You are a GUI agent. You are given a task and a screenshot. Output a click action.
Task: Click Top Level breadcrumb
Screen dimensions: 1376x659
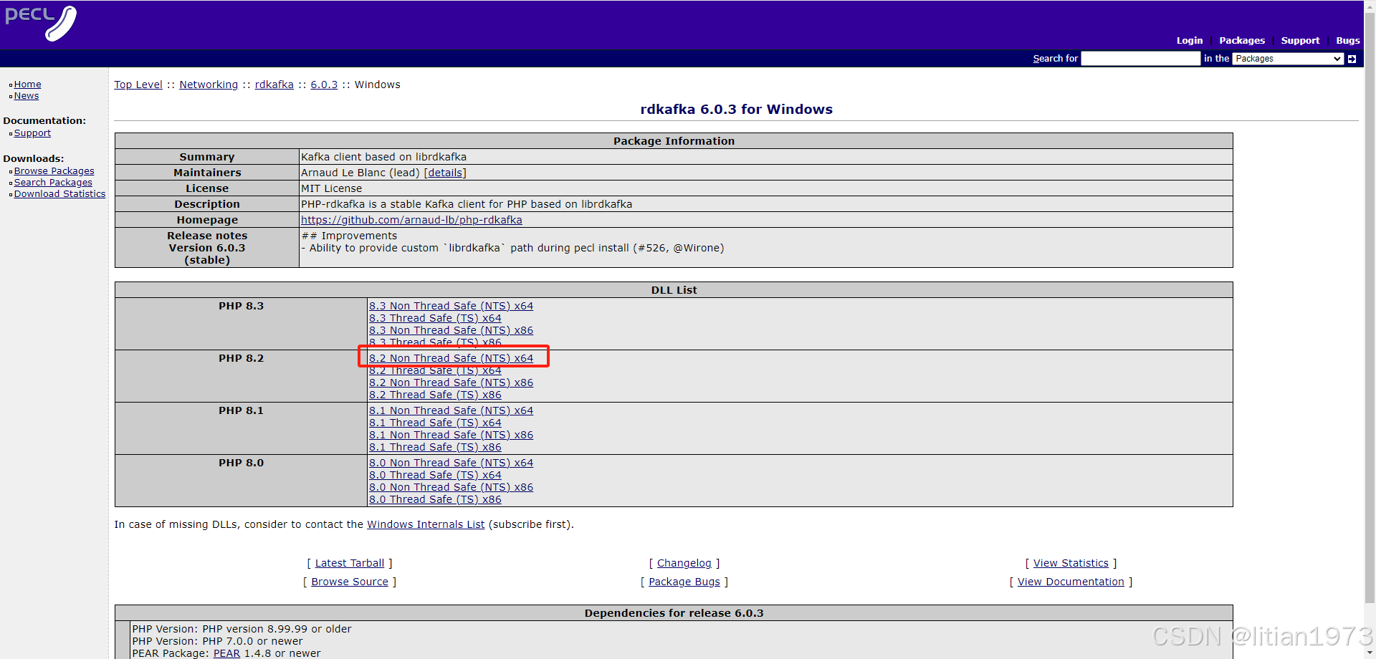pos(138,85)
